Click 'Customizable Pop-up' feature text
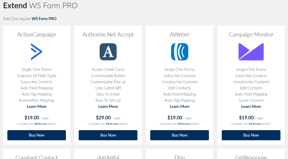The width and height of the screenshot is (288, 159). click(x=108, y=82)
